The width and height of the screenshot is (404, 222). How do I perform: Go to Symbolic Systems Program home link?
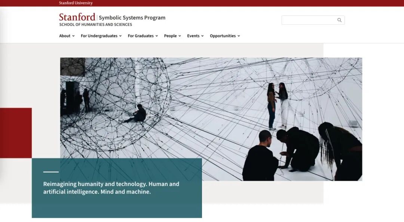point(132,18)
